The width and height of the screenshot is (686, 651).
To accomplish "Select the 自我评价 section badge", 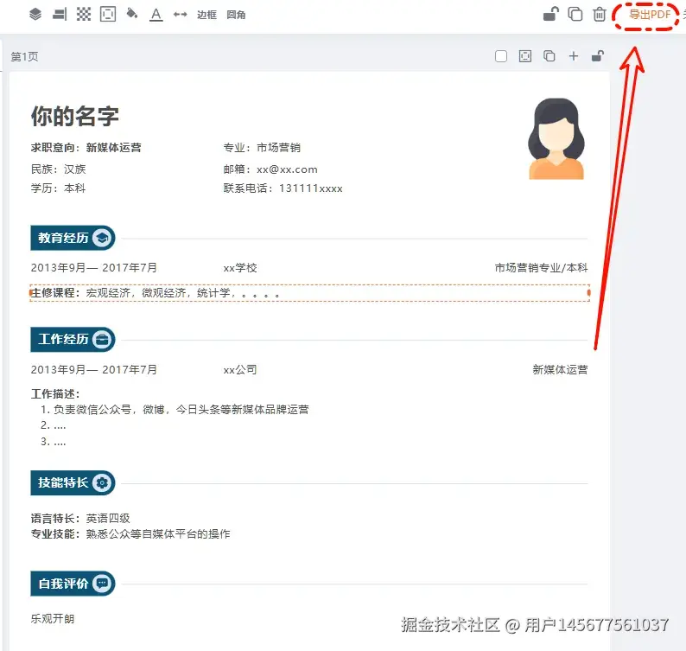I will (73, 584).
